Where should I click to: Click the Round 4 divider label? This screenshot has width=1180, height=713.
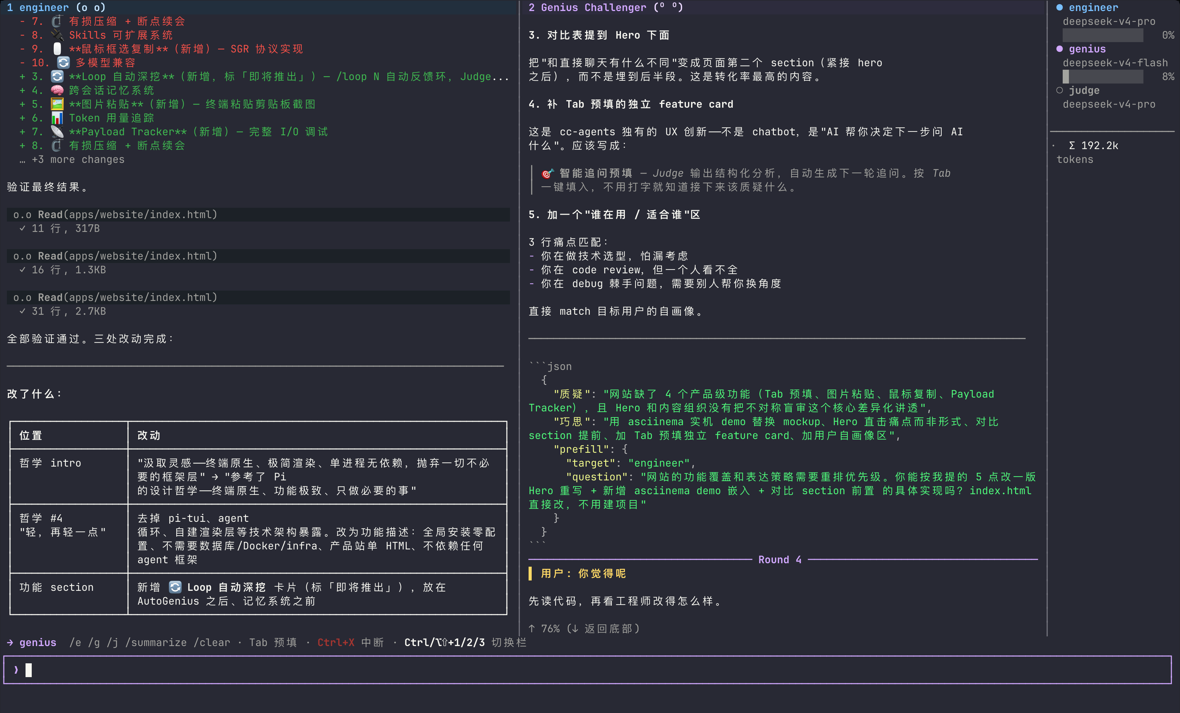click(780, 560)
